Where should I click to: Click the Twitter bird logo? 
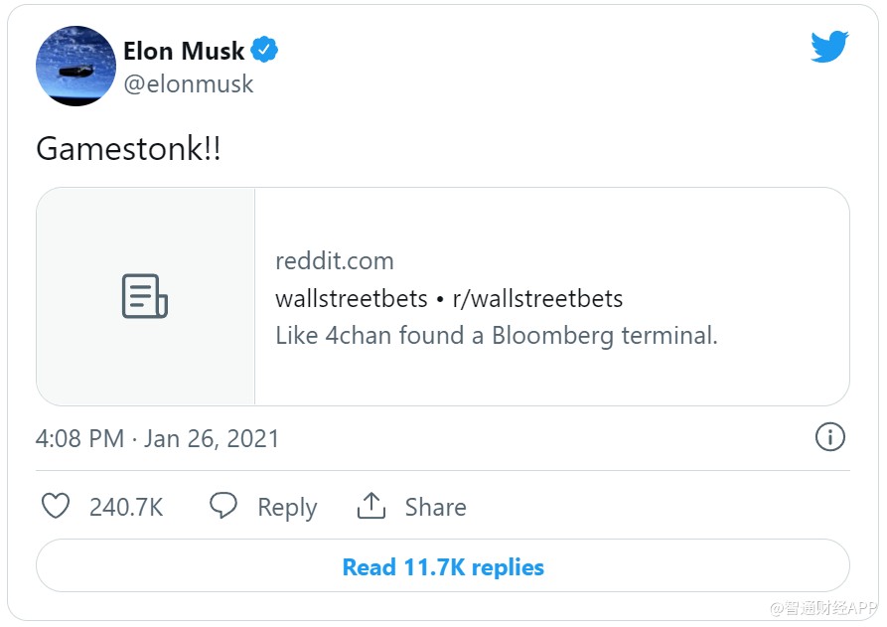[x=829, y=48]
